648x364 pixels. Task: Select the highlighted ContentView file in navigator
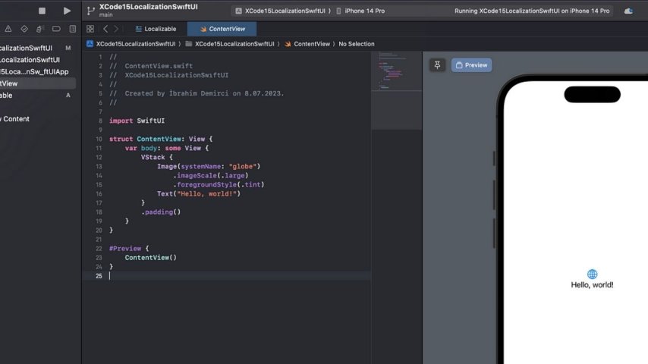[36, 83]
